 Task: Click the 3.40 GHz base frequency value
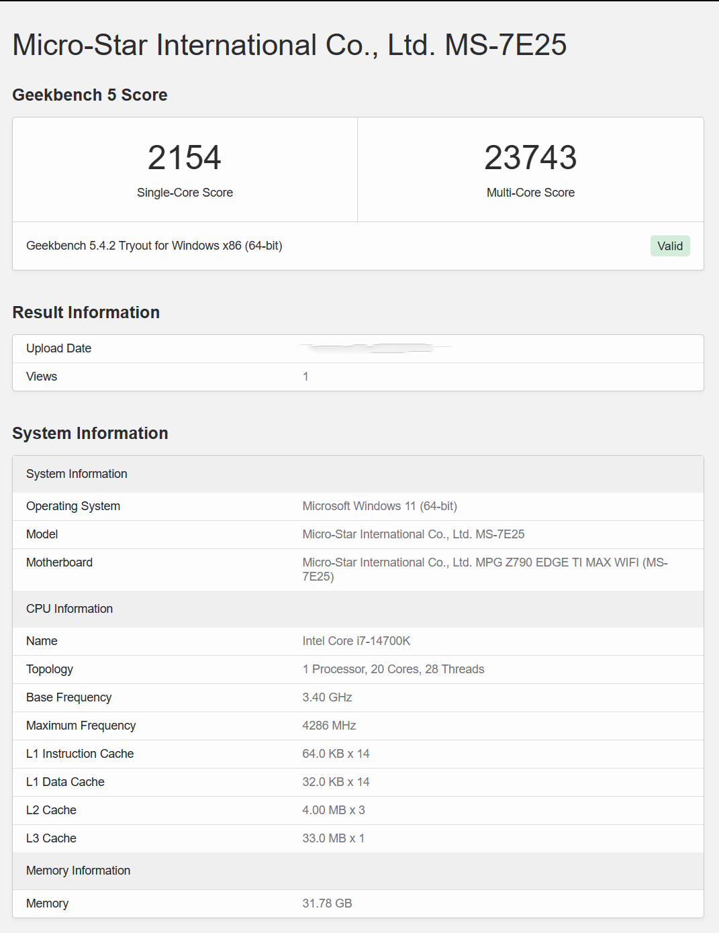[327, 697]
